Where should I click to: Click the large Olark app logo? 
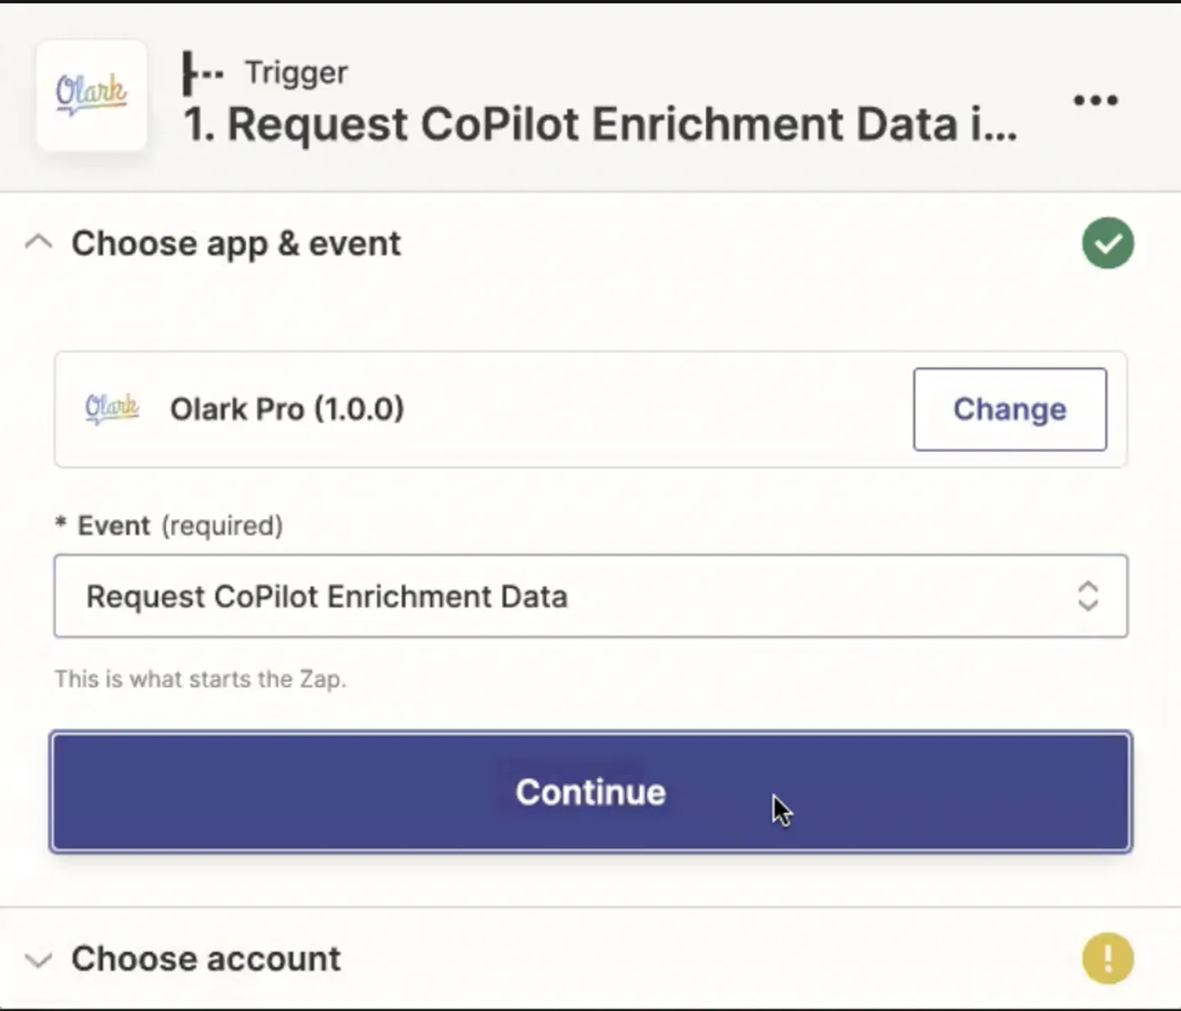[92, 95]
